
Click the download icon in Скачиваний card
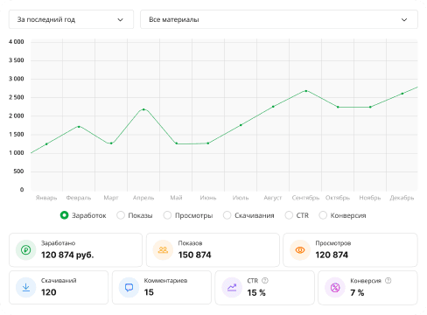(x=26, y=287)
